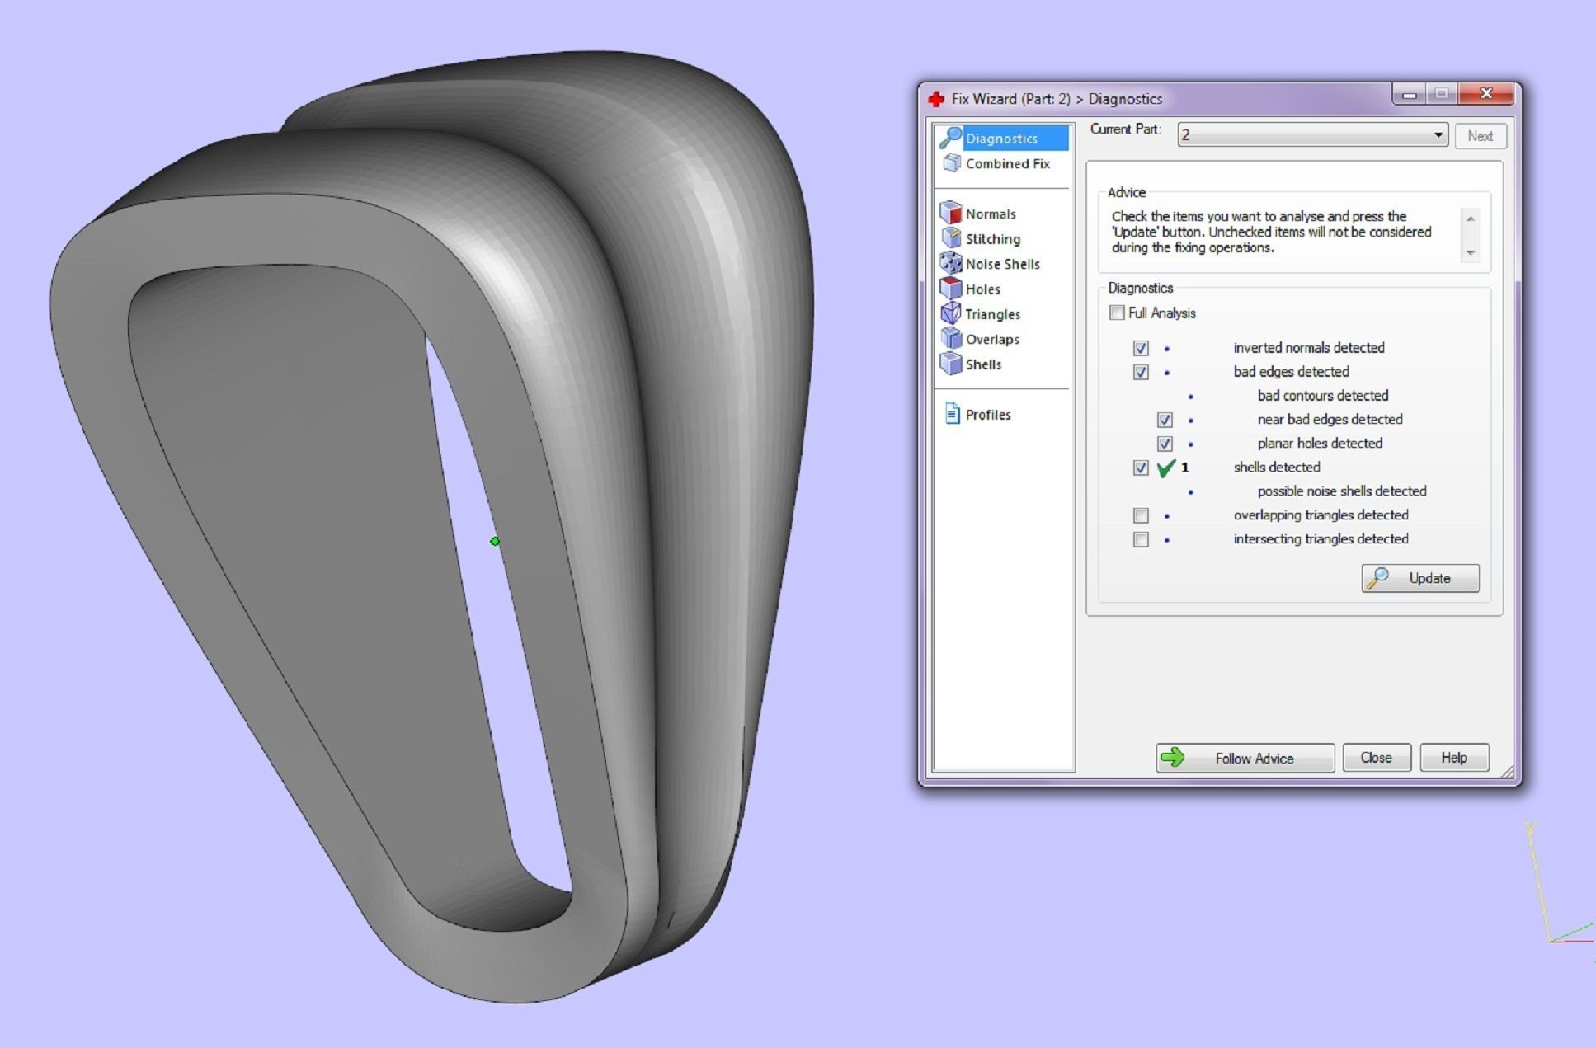Enable the Full Analysis checkbox
The image size is (1596, 1048).
tap(1117, 313)
